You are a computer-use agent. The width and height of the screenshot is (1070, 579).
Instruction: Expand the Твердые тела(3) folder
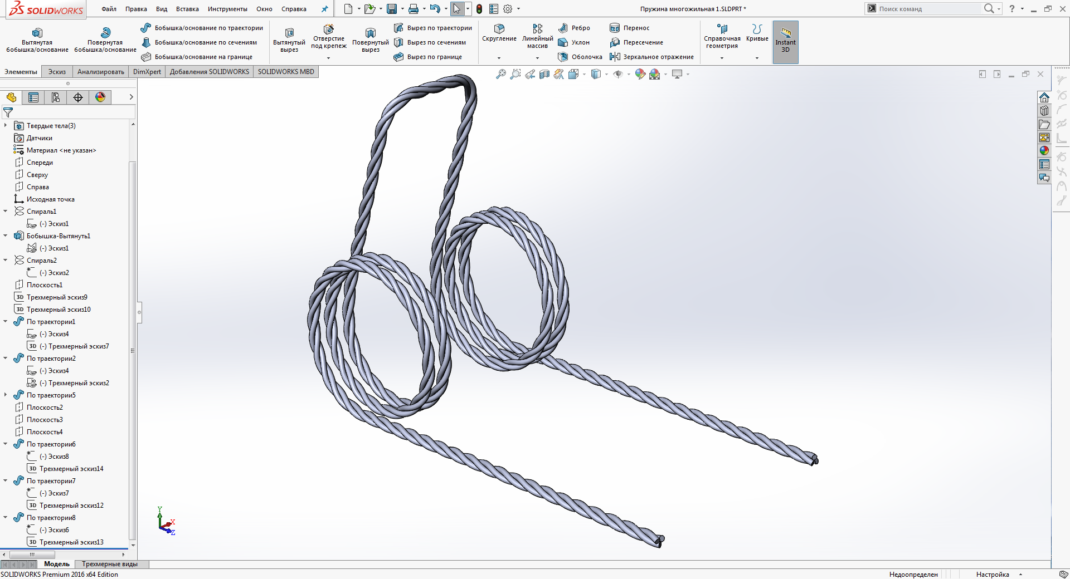coord(6,126)
